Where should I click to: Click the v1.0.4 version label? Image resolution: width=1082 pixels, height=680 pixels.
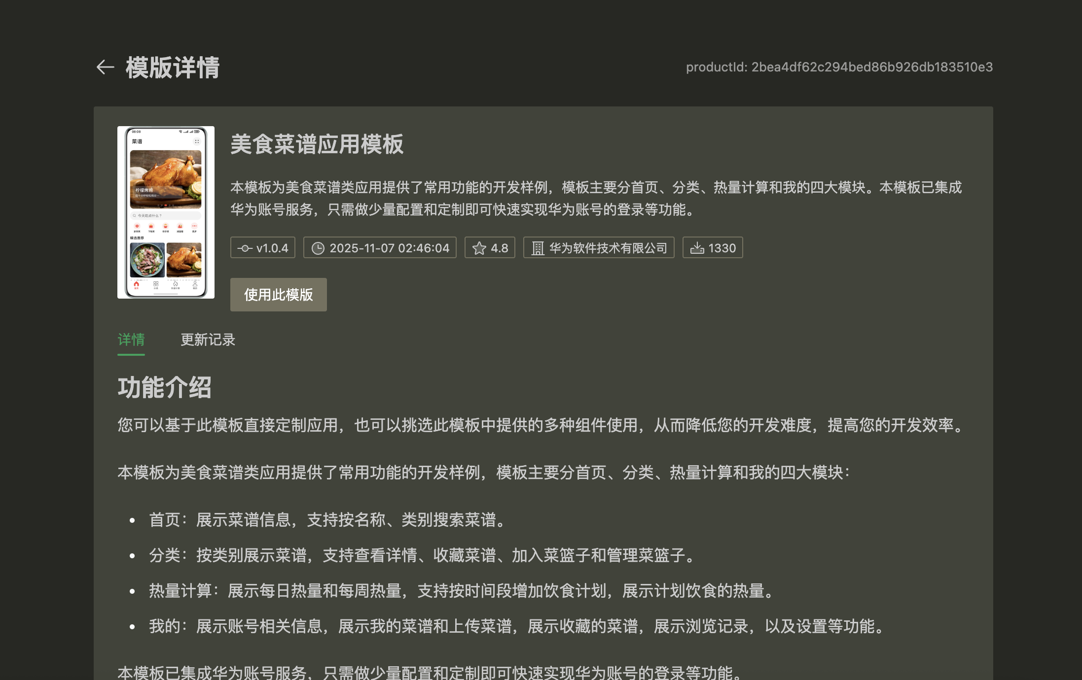click(272, 248)
